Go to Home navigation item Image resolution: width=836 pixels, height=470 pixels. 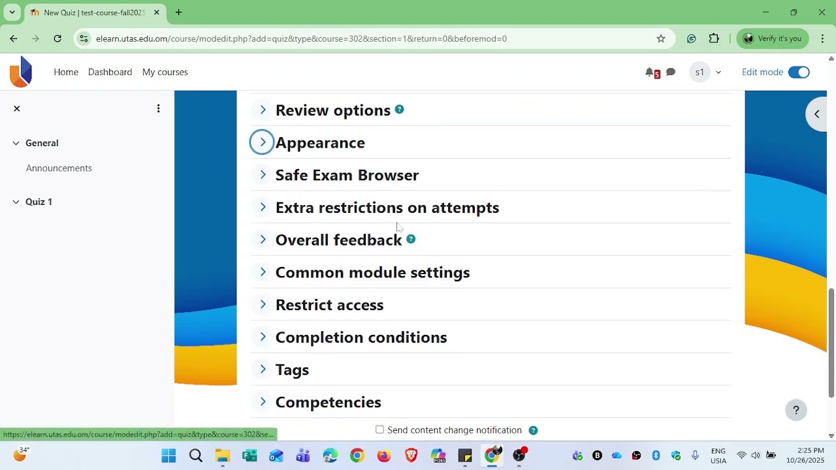(x=66, y=72)
